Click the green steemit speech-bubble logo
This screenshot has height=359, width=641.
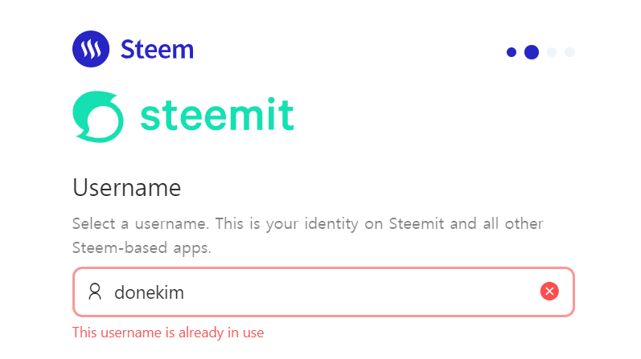(x=98, y=116)
